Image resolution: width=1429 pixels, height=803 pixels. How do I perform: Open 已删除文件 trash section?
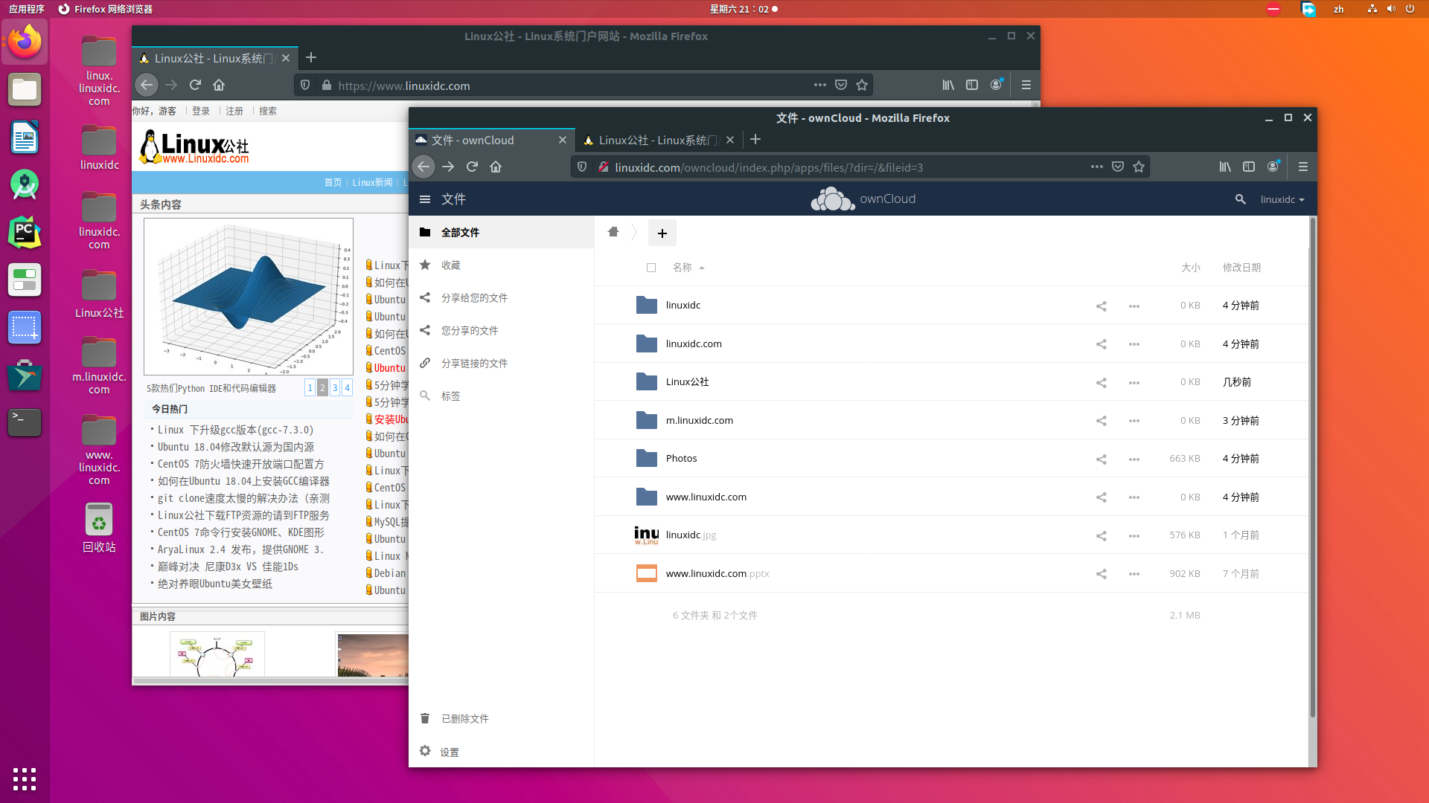463,718
